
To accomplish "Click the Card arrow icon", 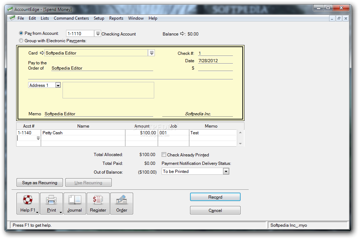I will [x=42, y=53].
